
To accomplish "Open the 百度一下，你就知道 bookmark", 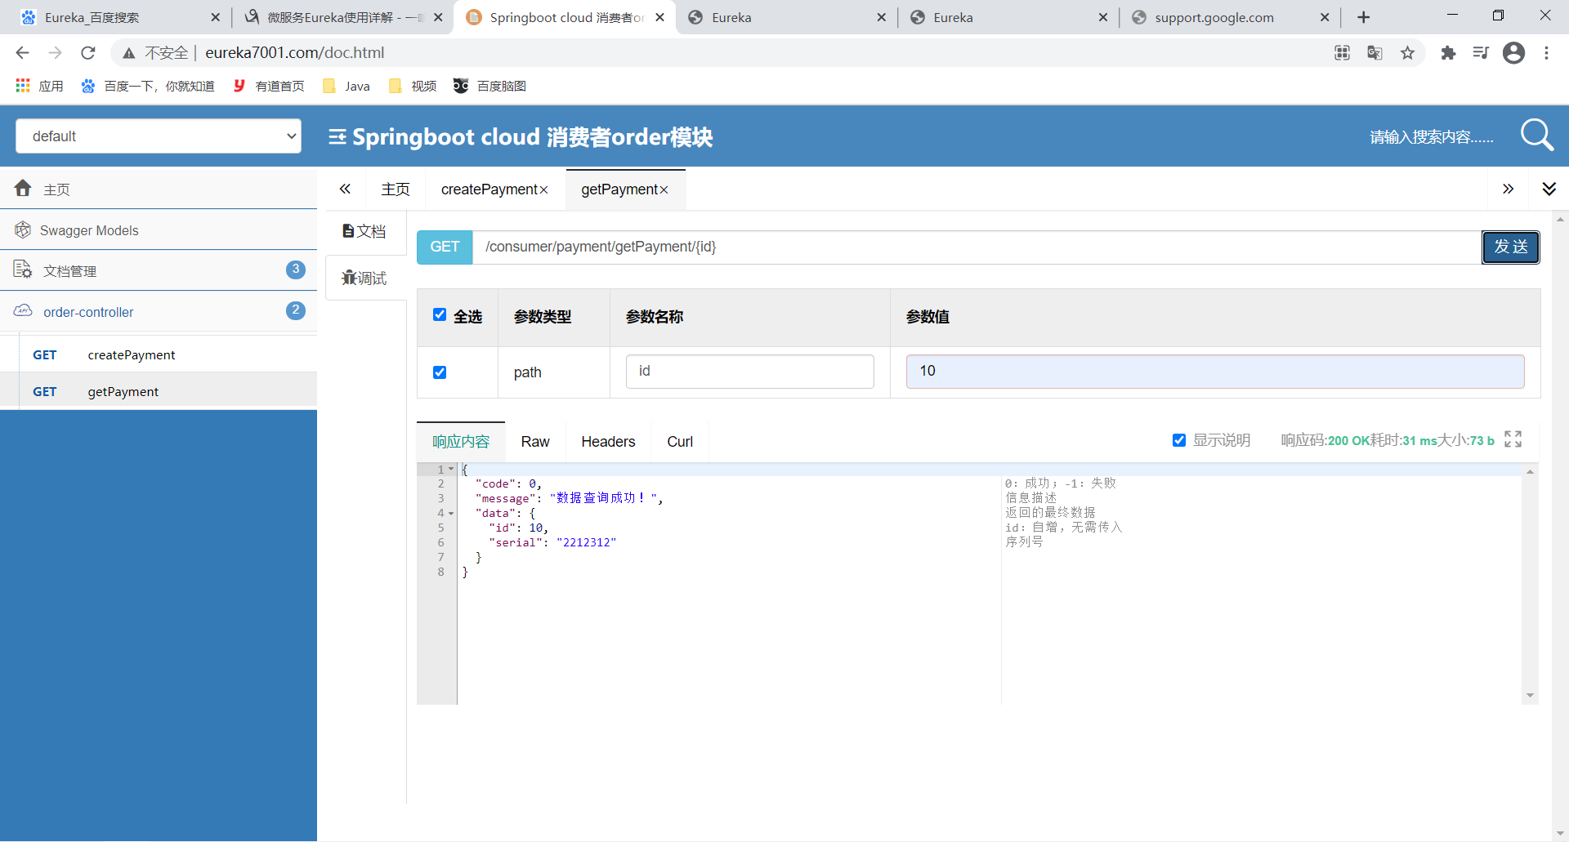I will 148,86.
